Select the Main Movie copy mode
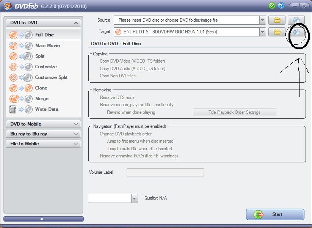This screenshot has width=312, height=228. (43, 46)
